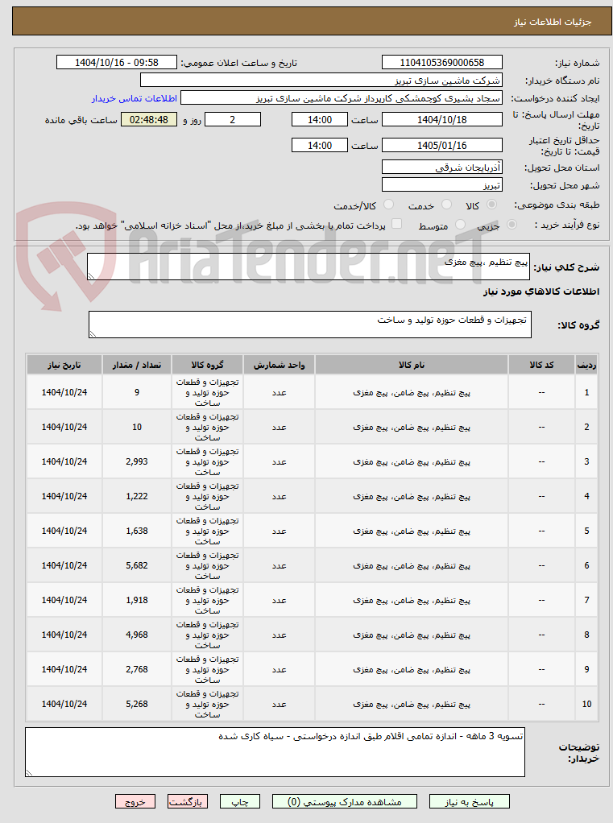Click quantity cell 1,222
Viewport: 613px width, 823px height.
pyautogui.click(x=136, y=496)
